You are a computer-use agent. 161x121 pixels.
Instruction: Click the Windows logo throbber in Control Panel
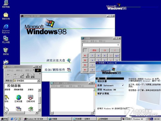[38, 70]
